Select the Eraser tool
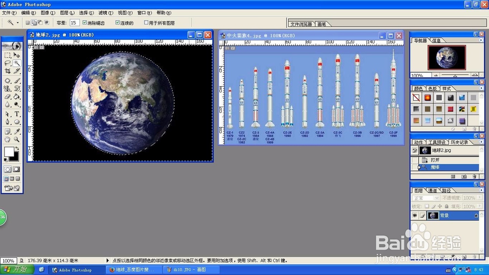Image resolution: width=489 pixels, height=275 pixels. click(7, 97)
